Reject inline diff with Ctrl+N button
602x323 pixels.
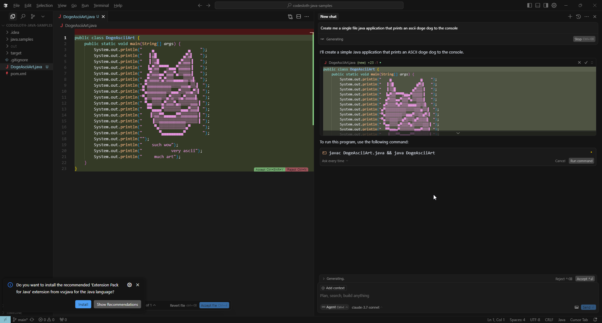pyautogui.click(x=297, y=170)
